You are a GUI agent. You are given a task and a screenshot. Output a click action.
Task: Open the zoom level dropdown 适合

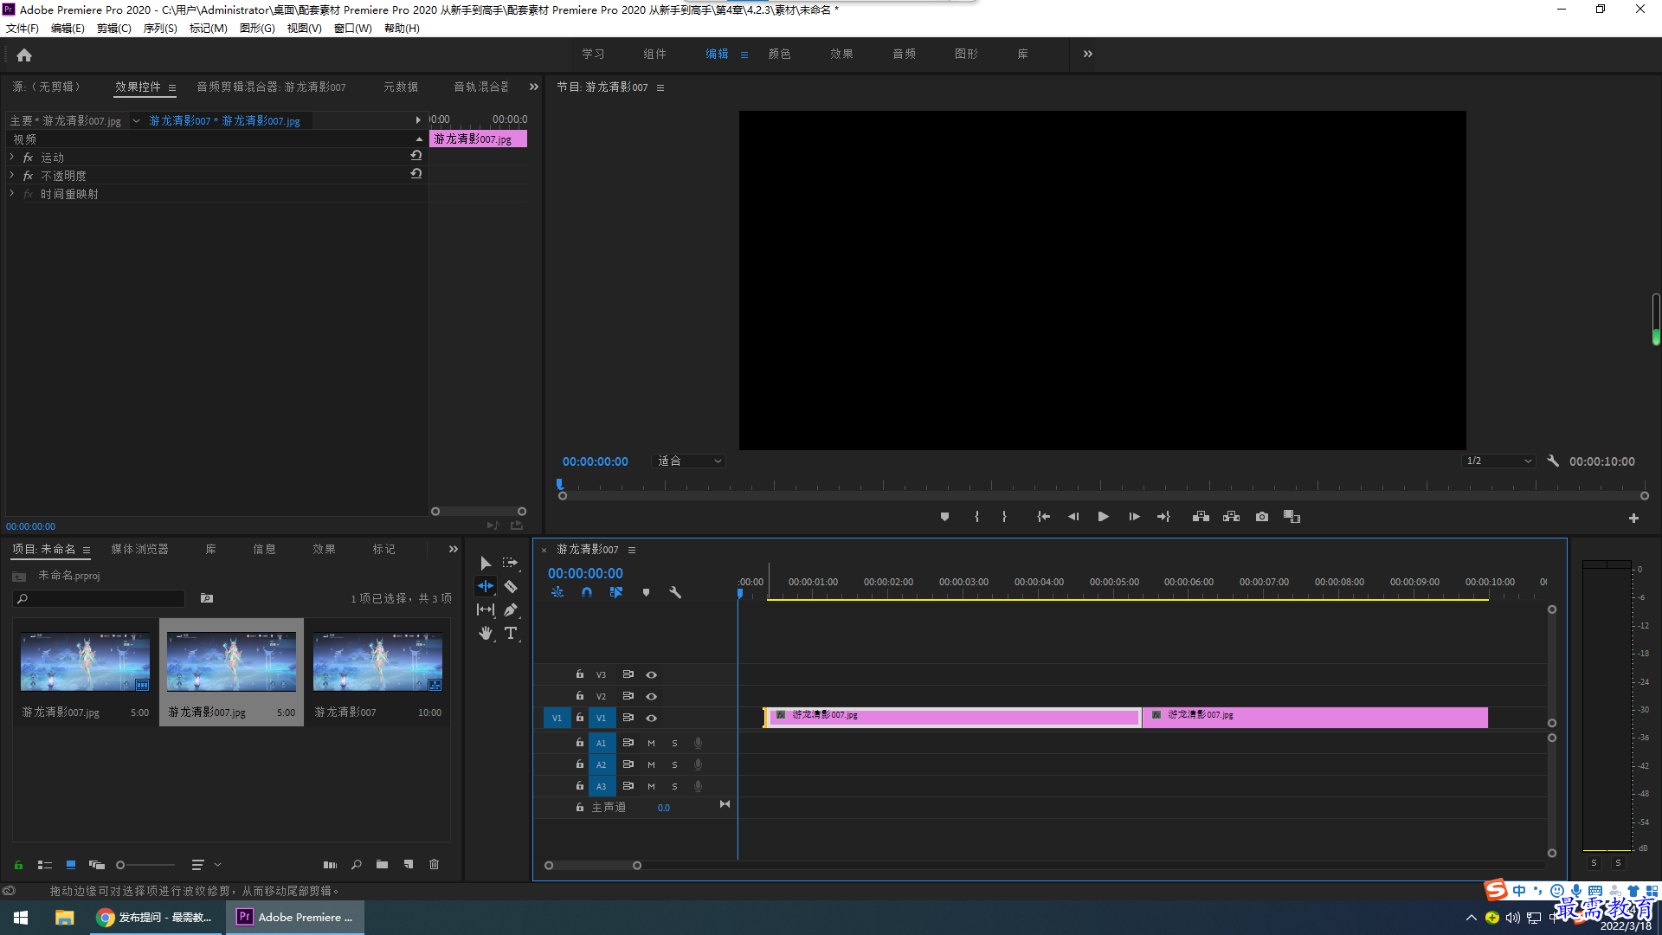coord(688,461)
